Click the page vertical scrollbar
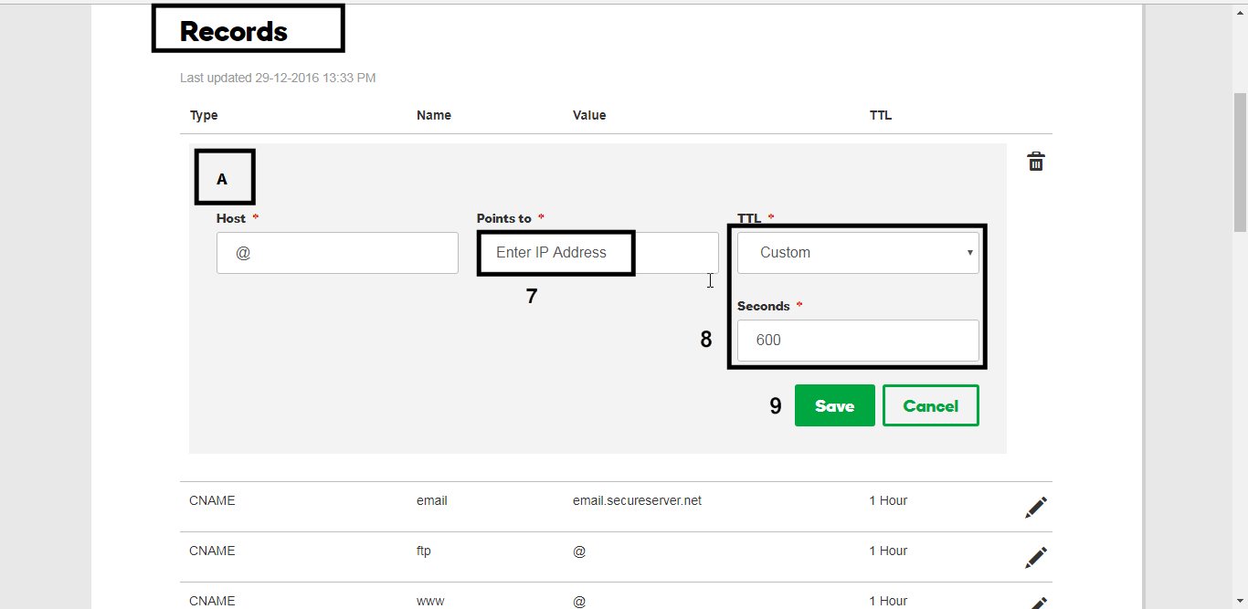 1240,162
